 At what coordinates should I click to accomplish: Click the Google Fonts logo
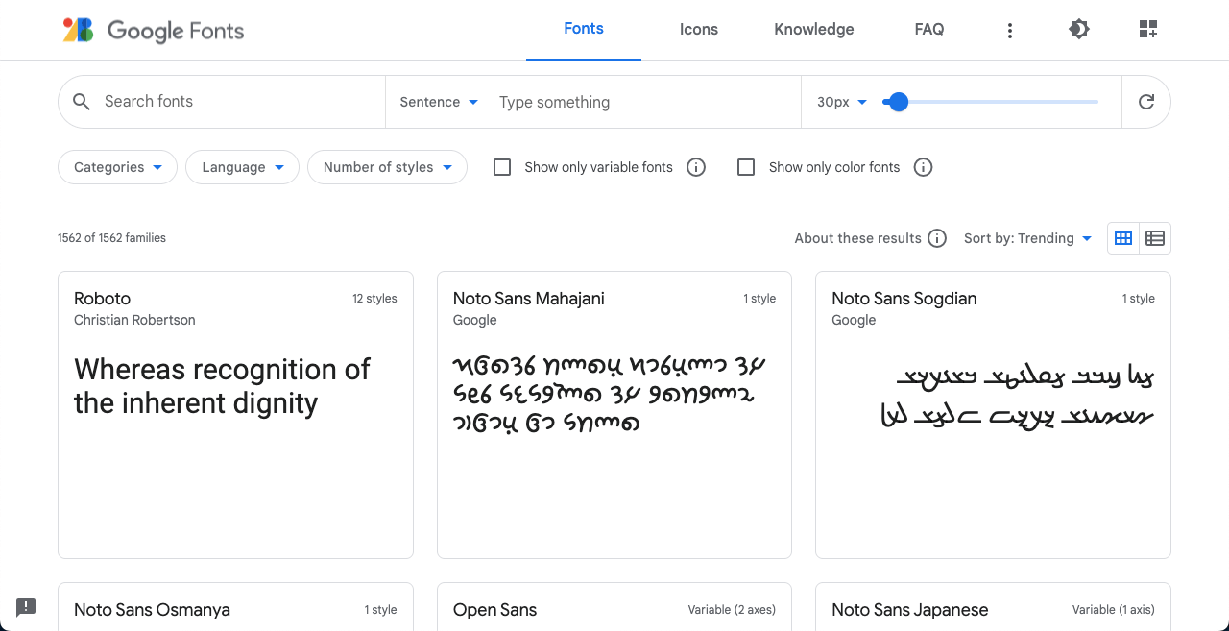154,30
